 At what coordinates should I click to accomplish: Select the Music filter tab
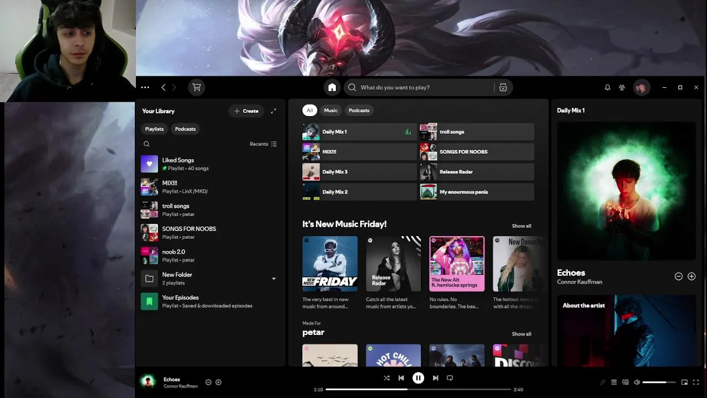tap(330, 111)
